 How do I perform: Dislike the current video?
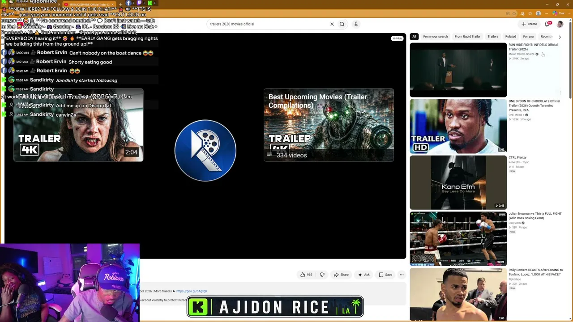(322, 275)
